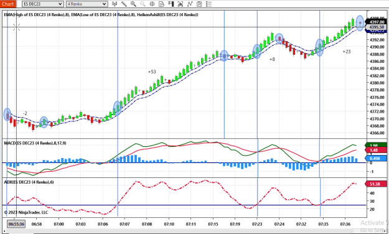Screen dimensions: 389x234
Task: Open the Chart Trader icon
Action: click(171, 4)
